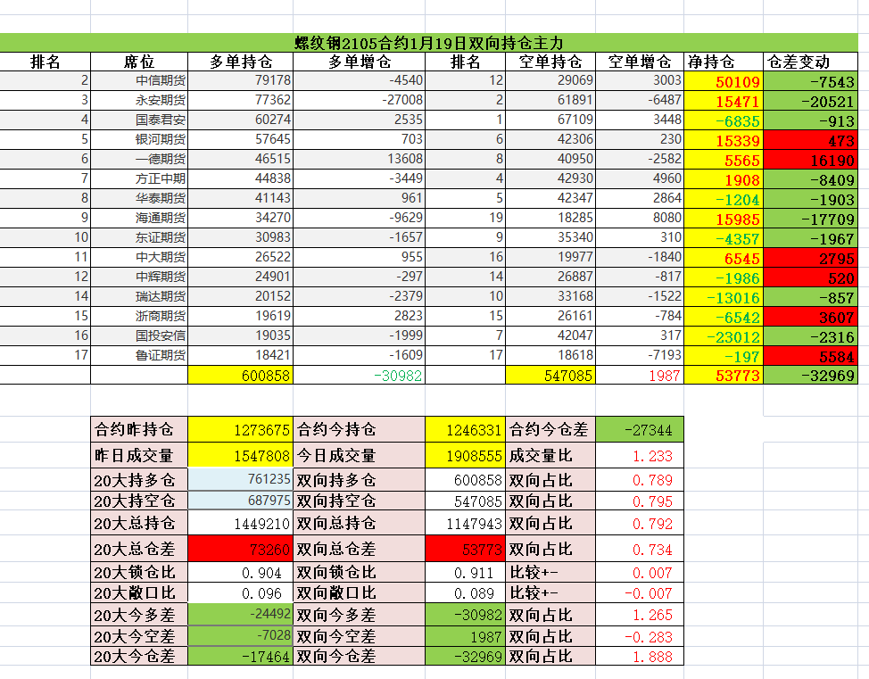Select the 银河期货 cell
This screenshot has width=869, height=679.
click(139, 139)
